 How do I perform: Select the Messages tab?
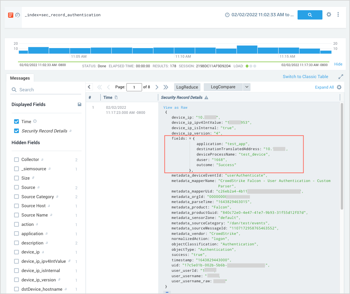pos(20,78)
